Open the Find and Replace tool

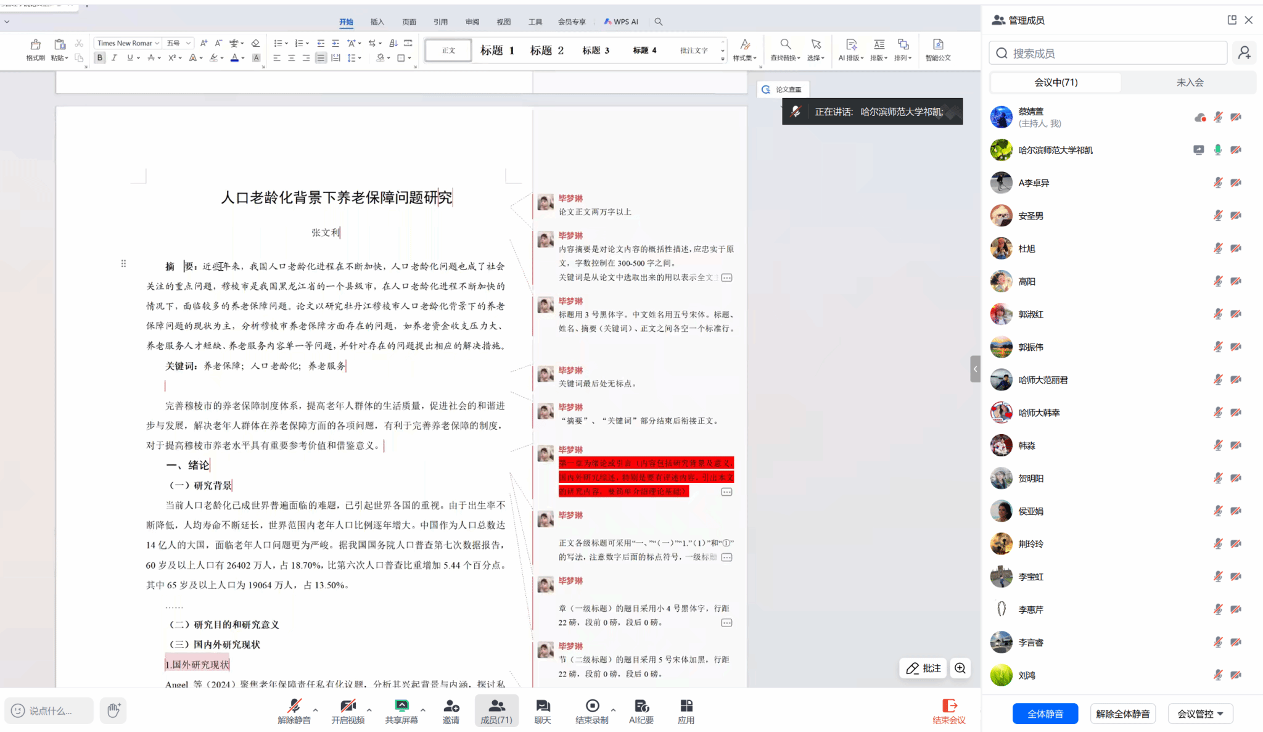click(x=784, y=45)
